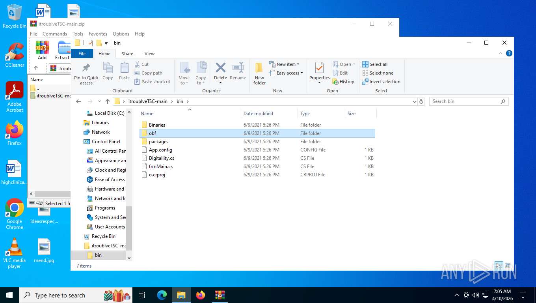Viewport: 536px width, 303px height.
Task: Open Local Disk (C:) in sidebar
Action: pos(105,113)
